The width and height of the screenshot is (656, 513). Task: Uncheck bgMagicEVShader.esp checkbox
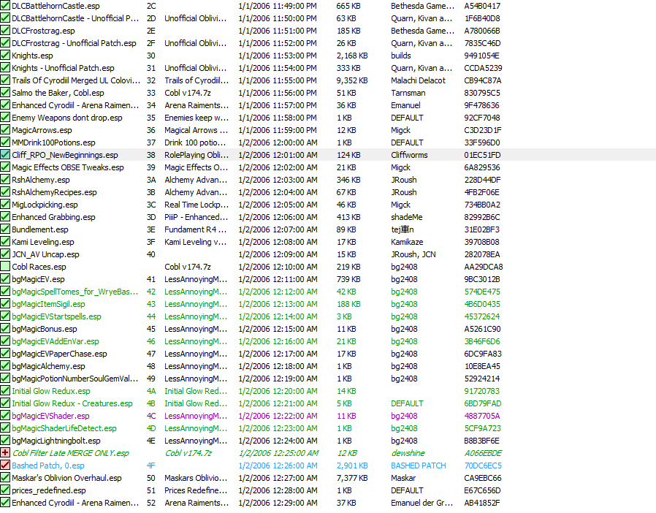(5, 416)
